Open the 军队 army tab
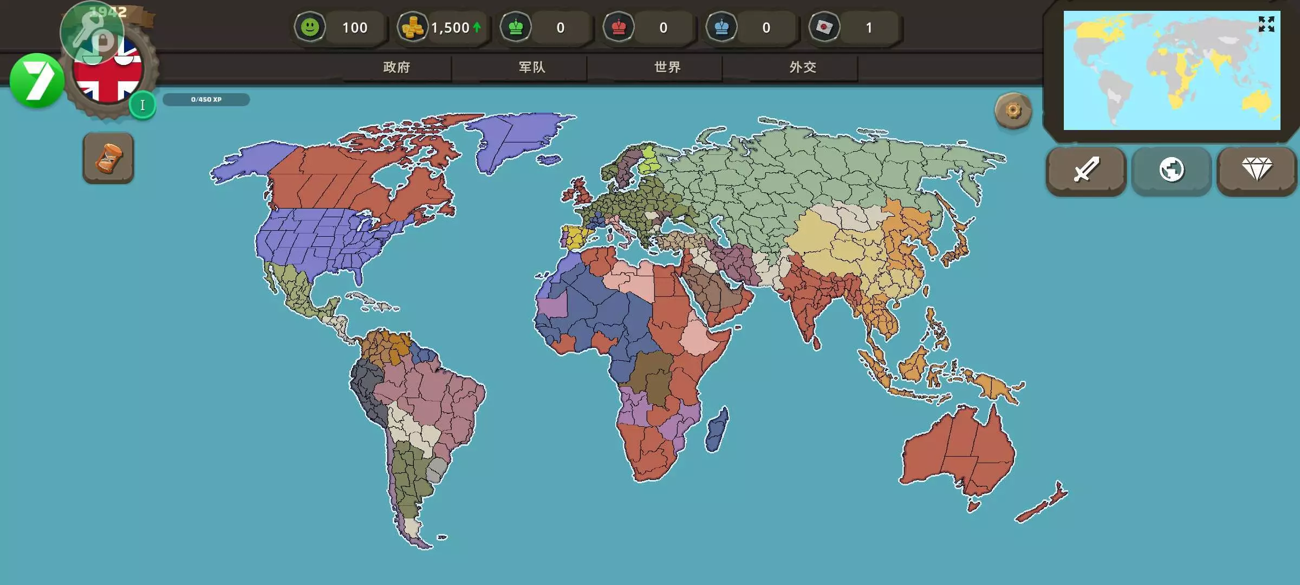Image resolution: width=1300 pixels, height=585 pixels. 532,67
